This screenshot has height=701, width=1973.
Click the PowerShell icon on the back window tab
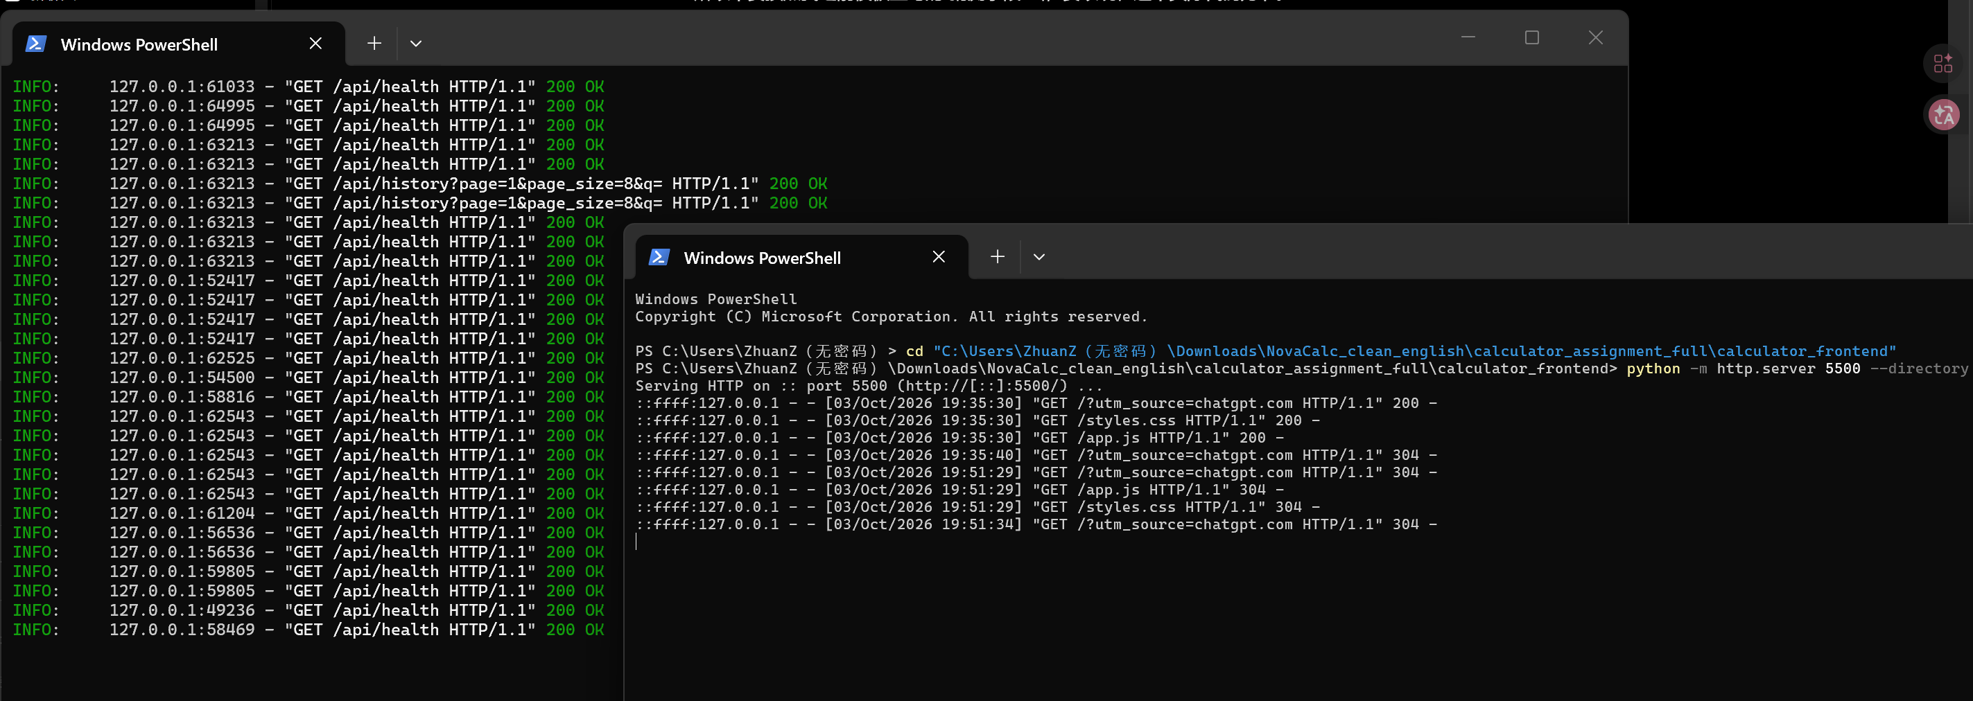[36, 44]
